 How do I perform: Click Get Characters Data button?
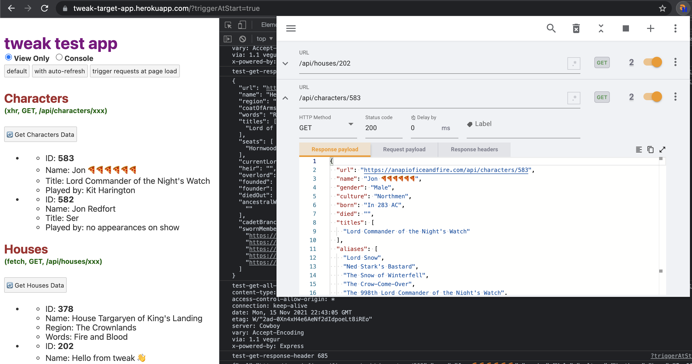point(41,134)
